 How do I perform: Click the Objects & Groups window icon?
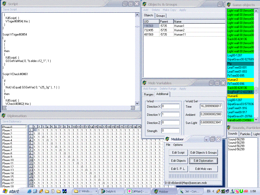point(144,4)
